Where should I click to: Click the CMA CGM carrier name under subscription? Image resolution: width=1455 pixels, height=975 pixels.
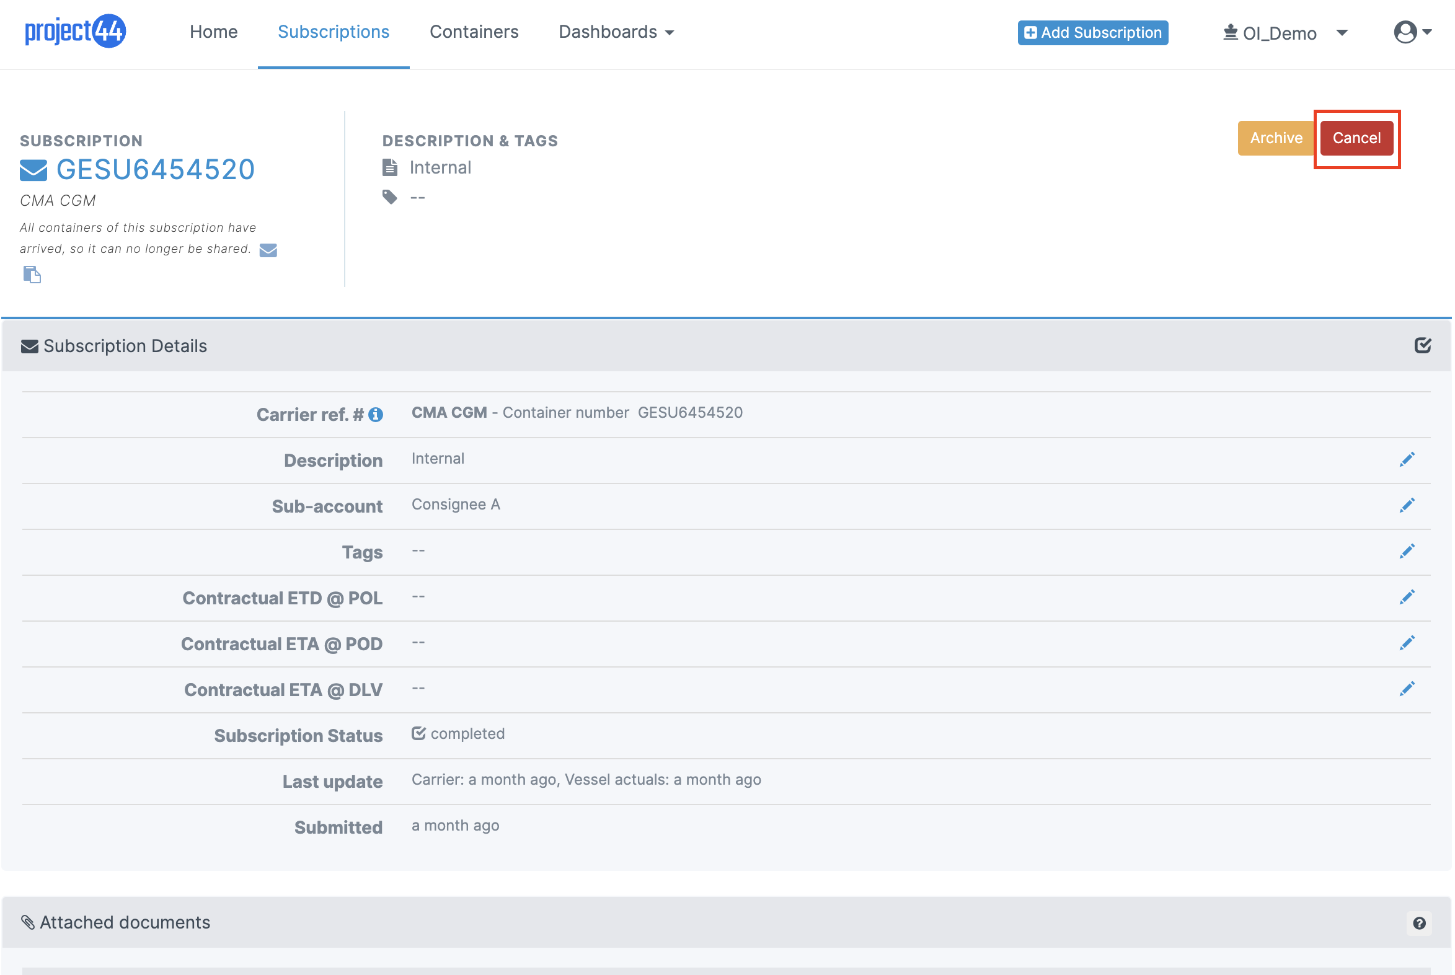tap(58, 201)
